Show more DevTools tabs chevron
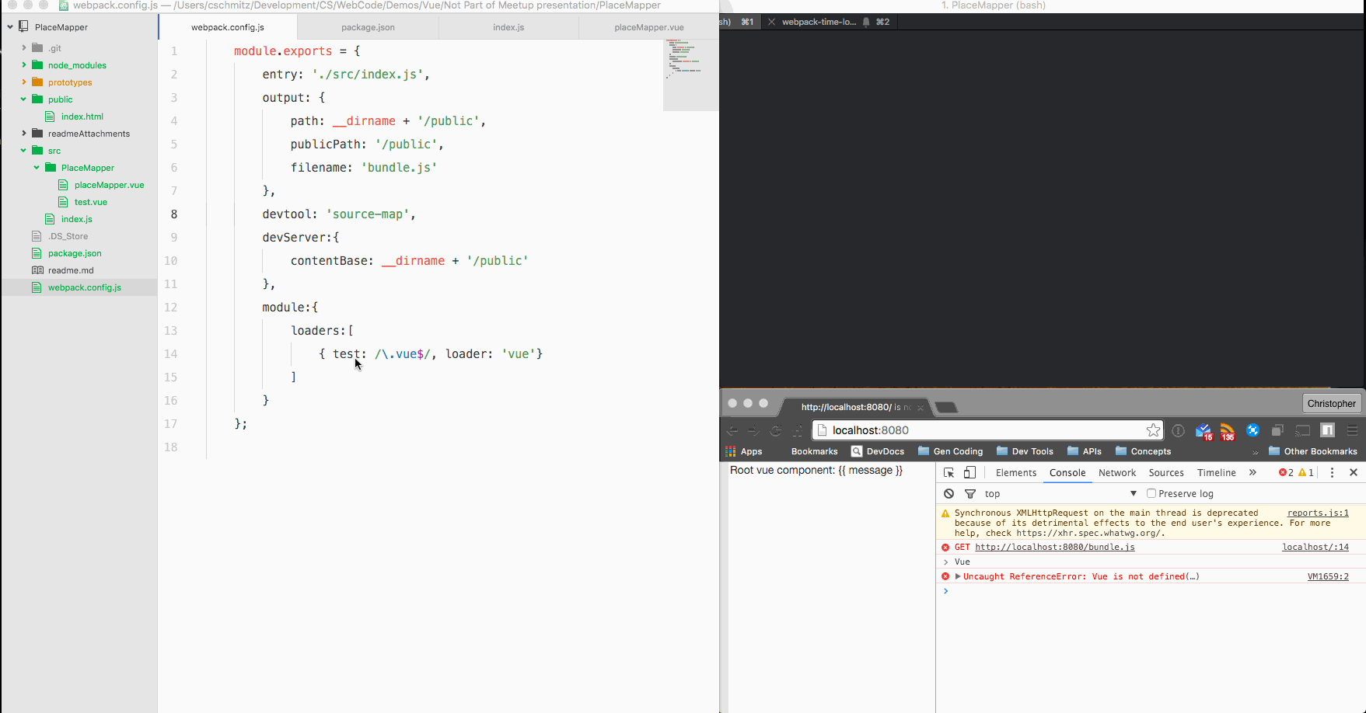This screenshot has height=713, width=1366. click(1252, 472)
